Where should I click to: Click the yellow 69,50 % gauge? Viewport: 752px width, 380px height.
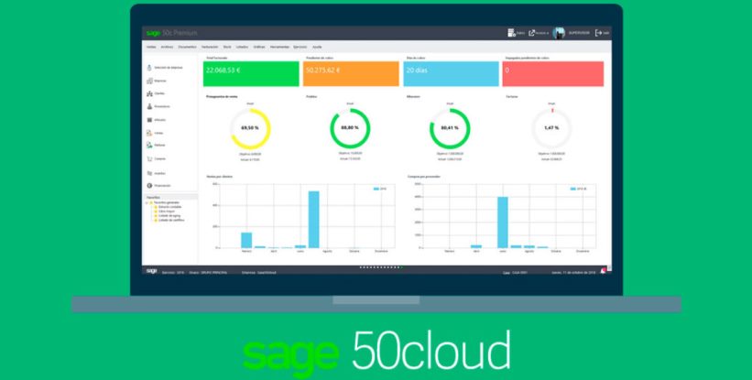coord(250,128)
